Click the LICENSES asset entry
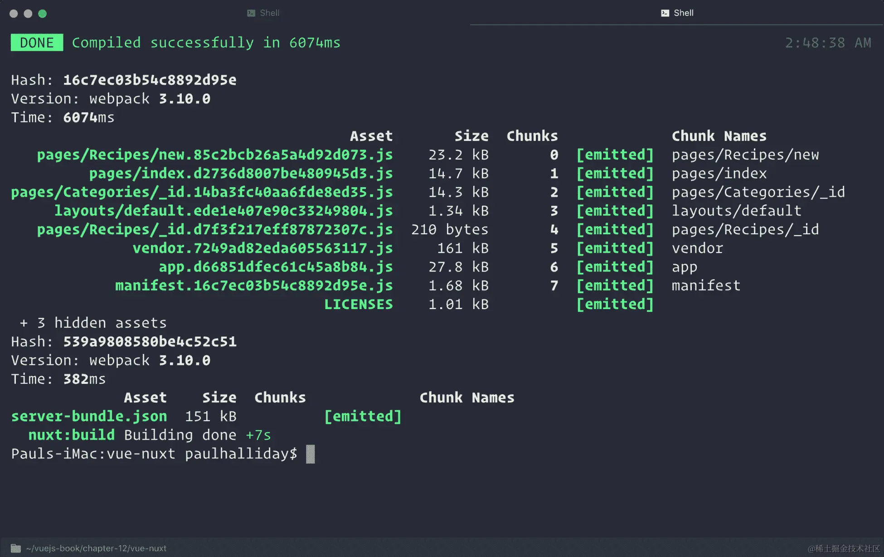 coord(358,305)
